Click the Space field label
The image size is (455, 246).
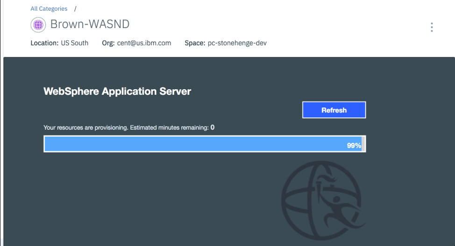[195, 43]
